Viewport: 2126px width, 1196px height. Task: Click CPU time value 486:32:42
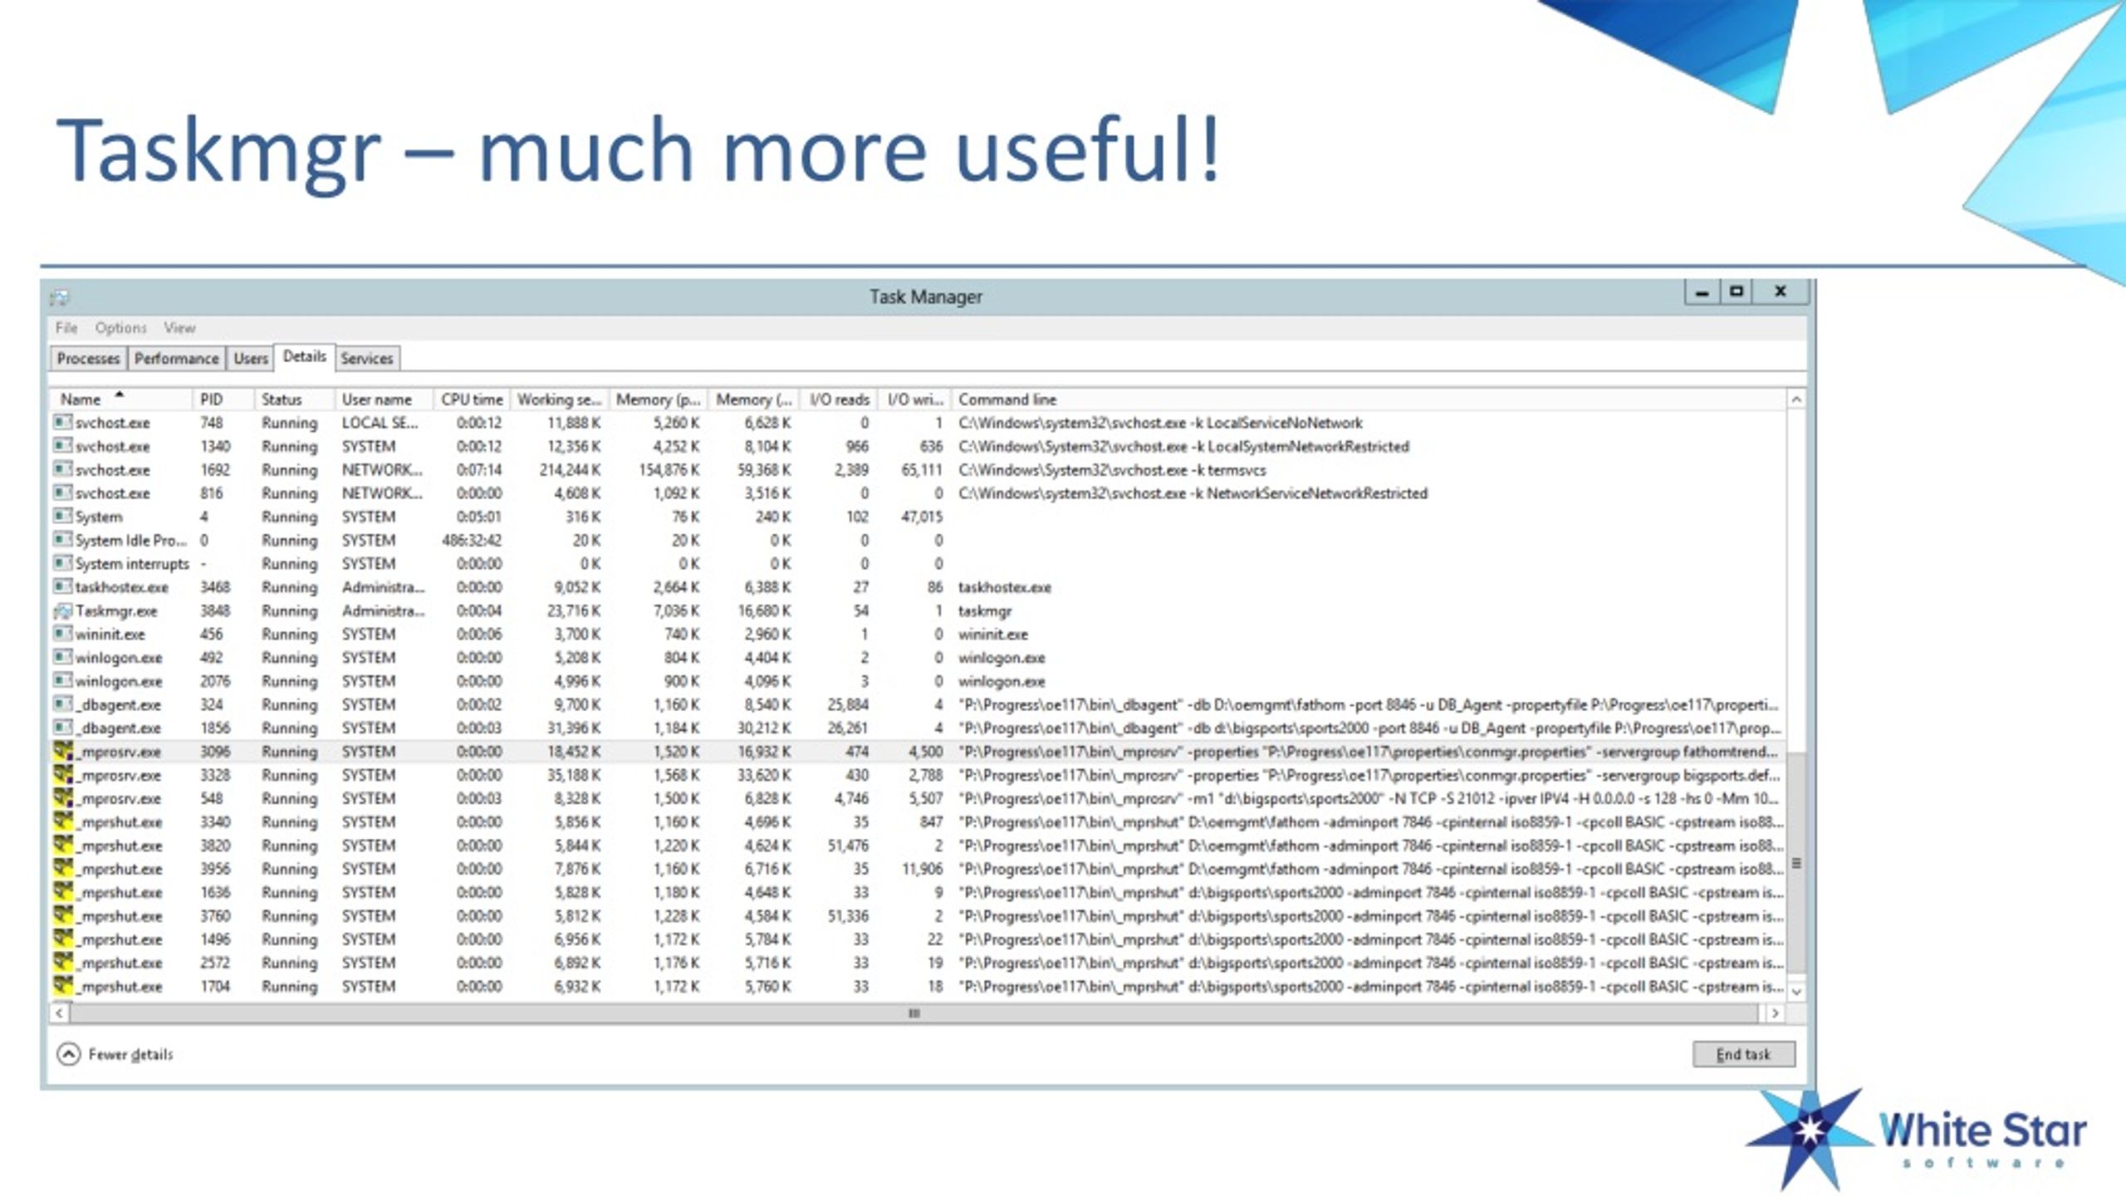point(472,540)
